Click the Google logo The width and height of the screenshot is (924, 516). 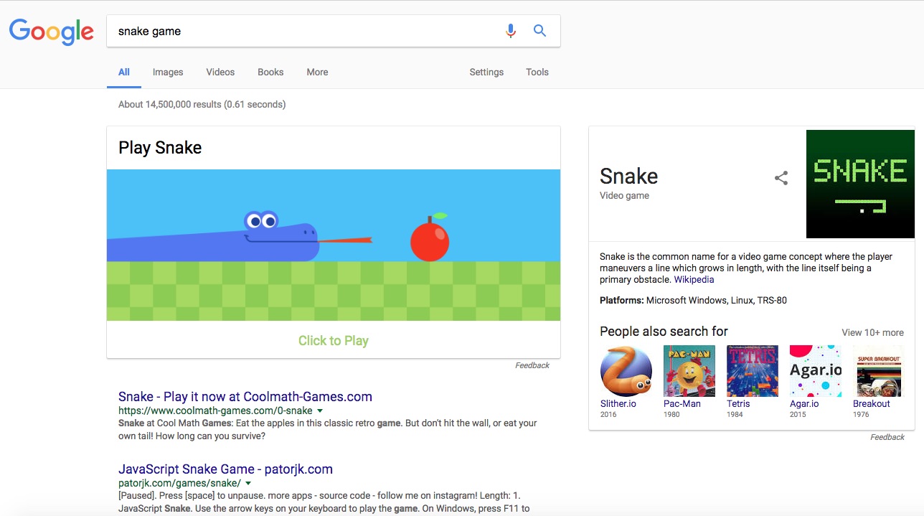pos(52,32)
